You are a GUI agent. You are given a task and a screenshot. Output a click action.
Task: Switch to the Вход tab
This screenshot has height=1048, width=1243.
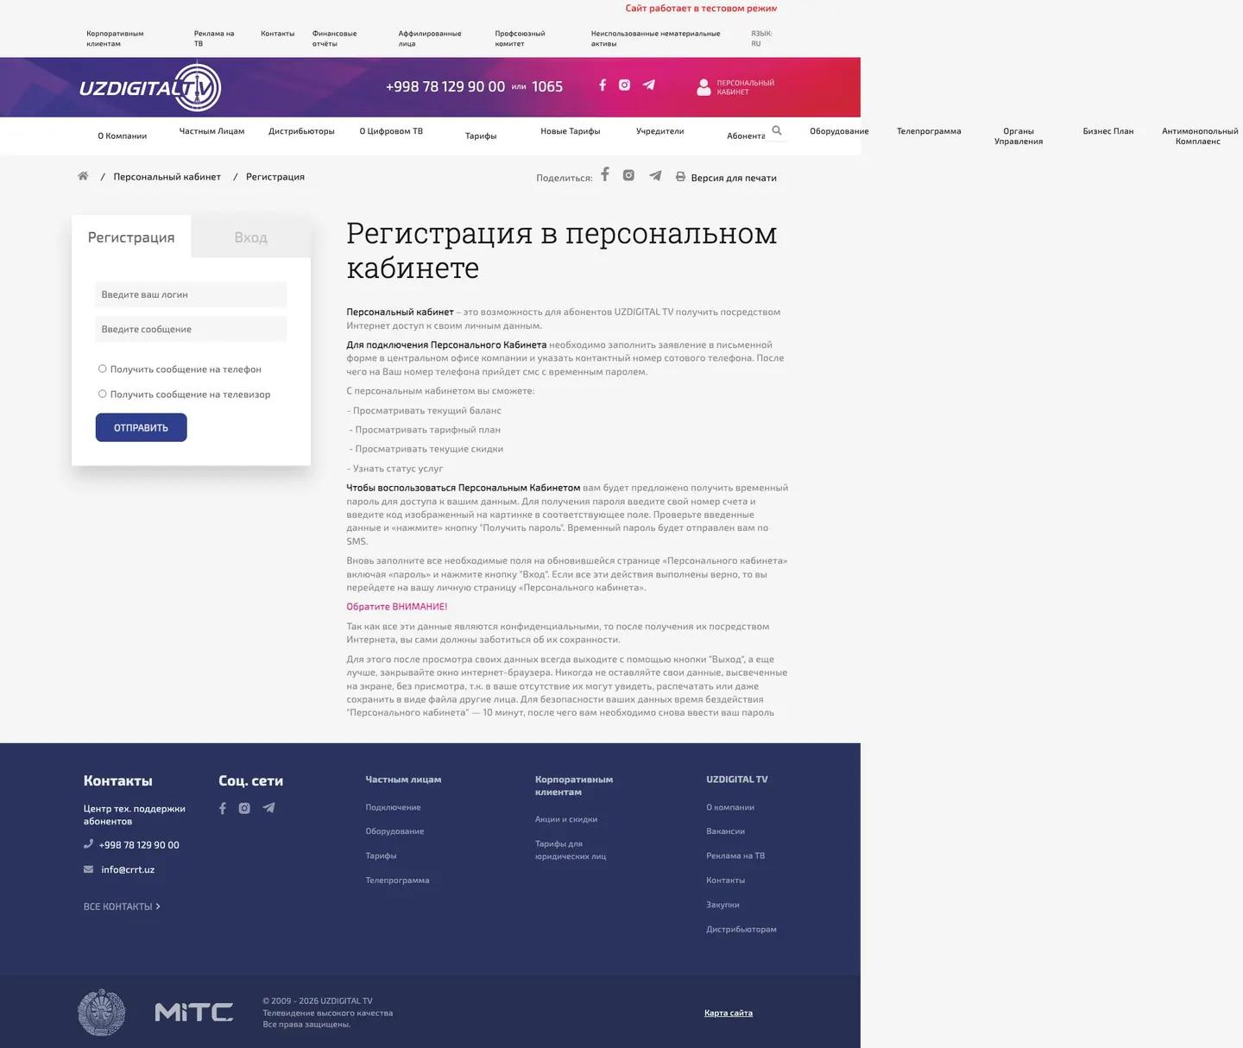coord(251,237)
